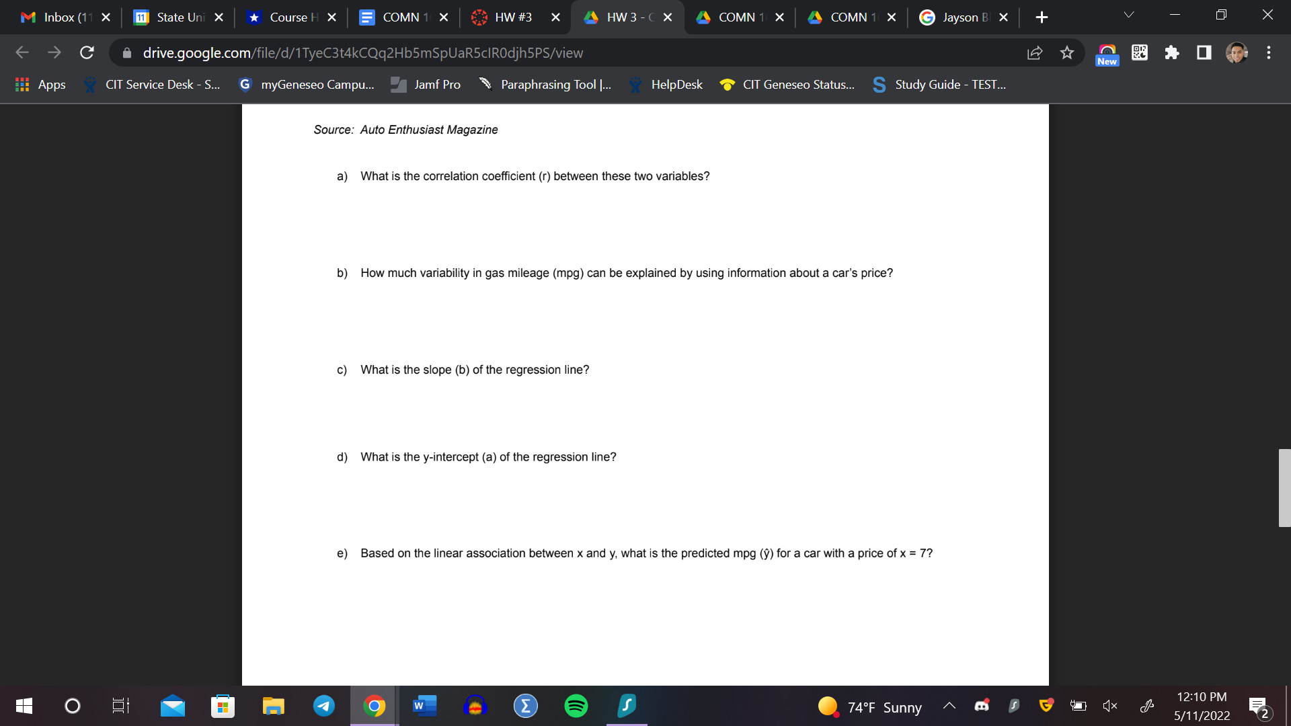Launch Spotify from the taskbar

click(x=576, y=706)
